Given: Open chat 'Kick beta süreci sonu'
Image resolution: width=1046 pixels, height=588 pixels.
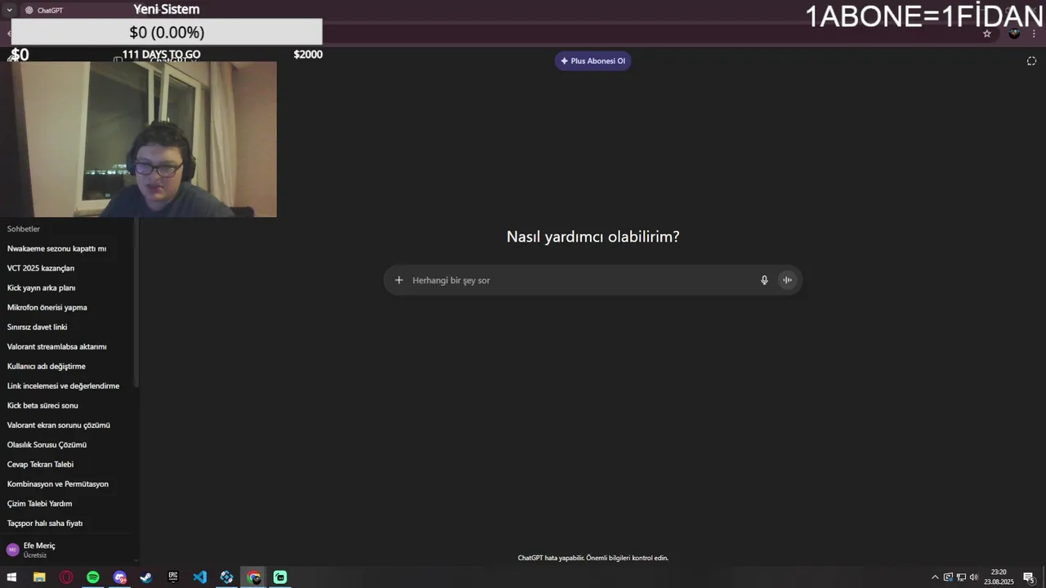Looking at the screenshot, I should pyautogui.click(x=42, y=405).
